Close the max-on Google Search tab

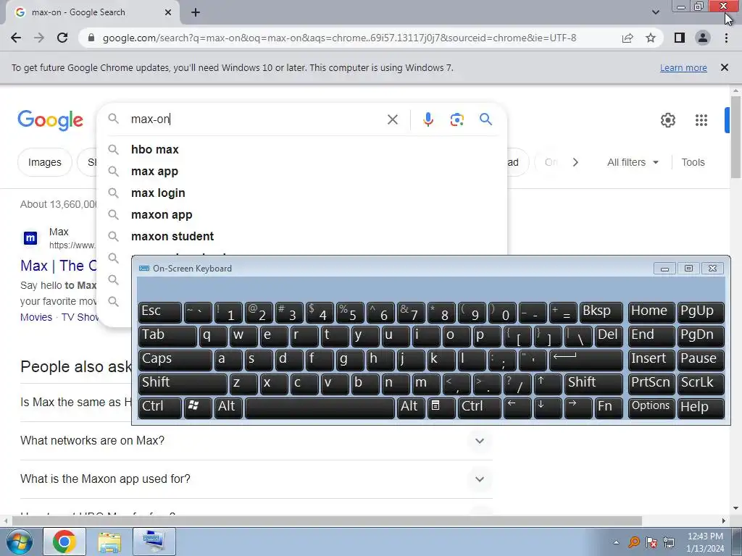point(168,12)
